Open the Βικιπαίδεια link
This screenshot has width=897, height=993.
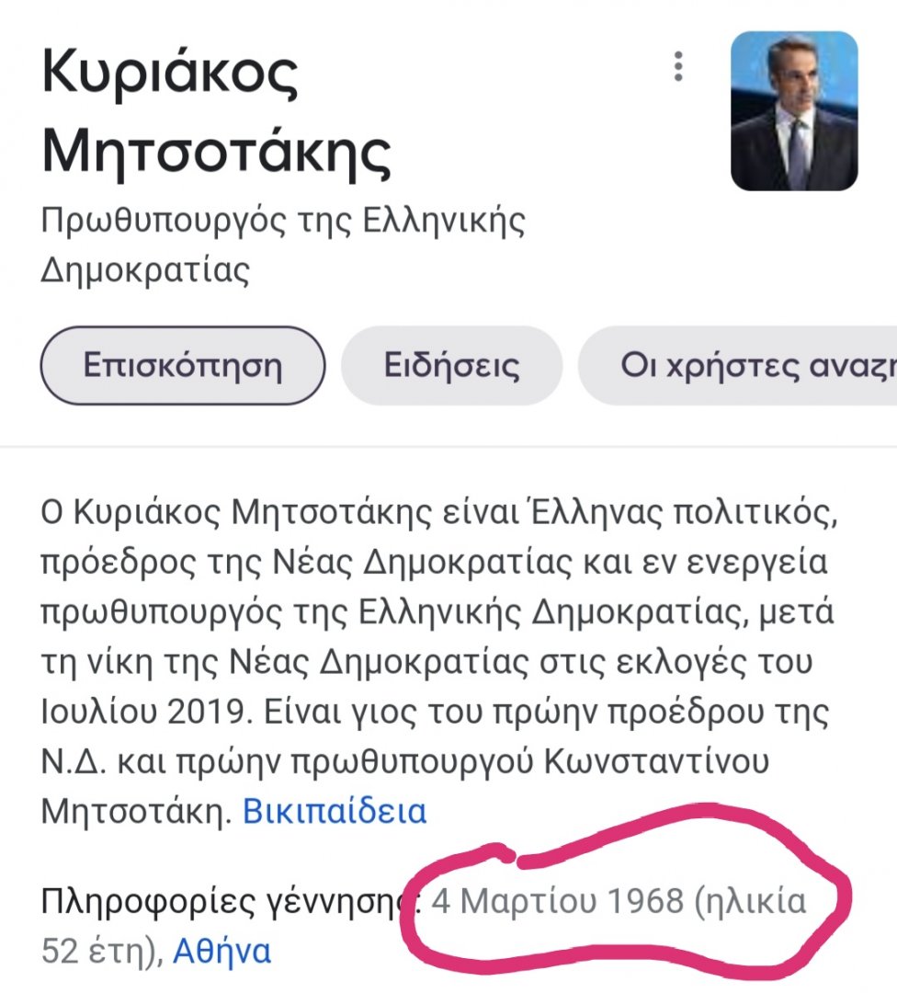(x=335, y=811)
